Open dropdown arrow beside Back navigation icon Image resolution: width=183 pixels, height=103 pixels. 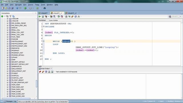[28, 8]
